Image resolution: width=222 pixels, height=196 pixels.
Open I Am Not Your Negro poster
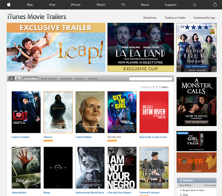122,168
